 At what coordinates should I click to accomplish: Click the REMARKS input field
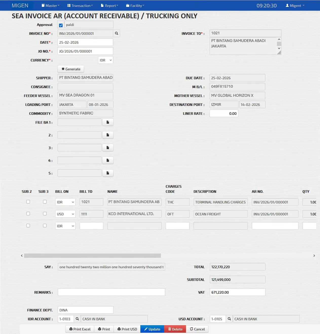click(111, 292)
